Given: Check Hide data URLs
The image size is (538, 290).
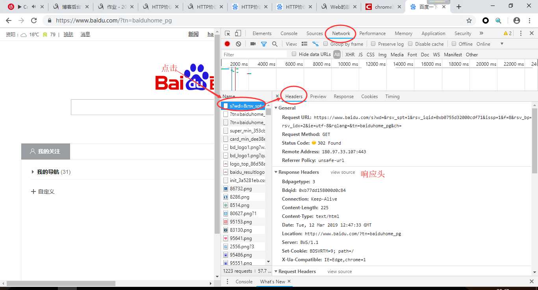Looking at the screenshot, I should (x=294, y=54).
